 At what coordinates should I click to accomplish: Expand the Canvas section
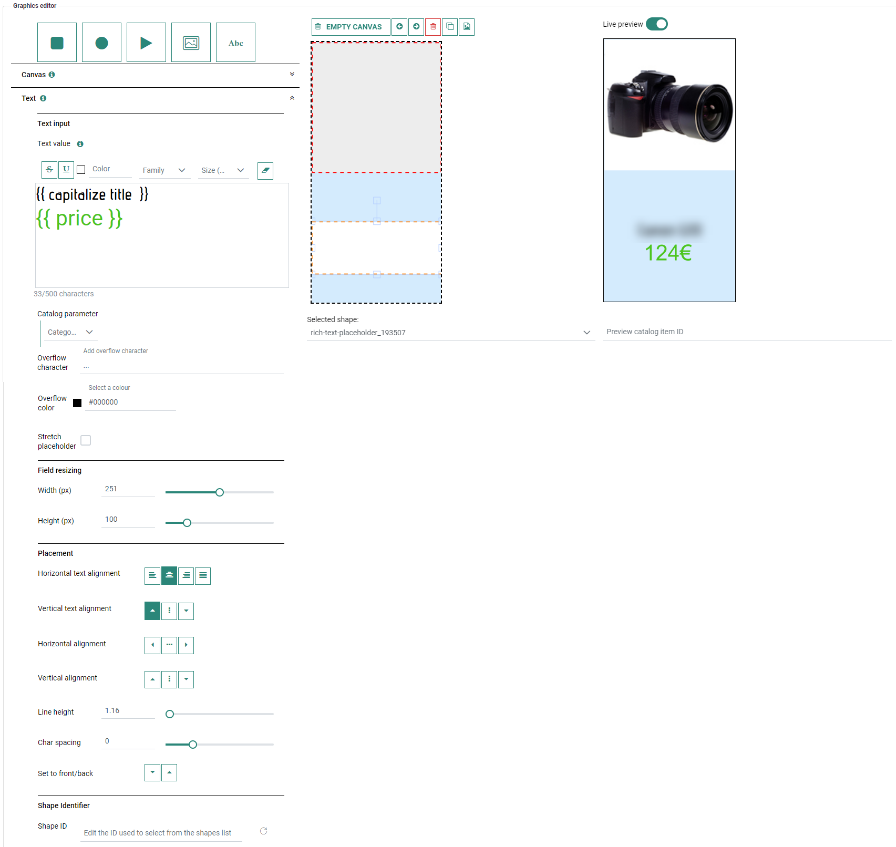coord(292,75)
